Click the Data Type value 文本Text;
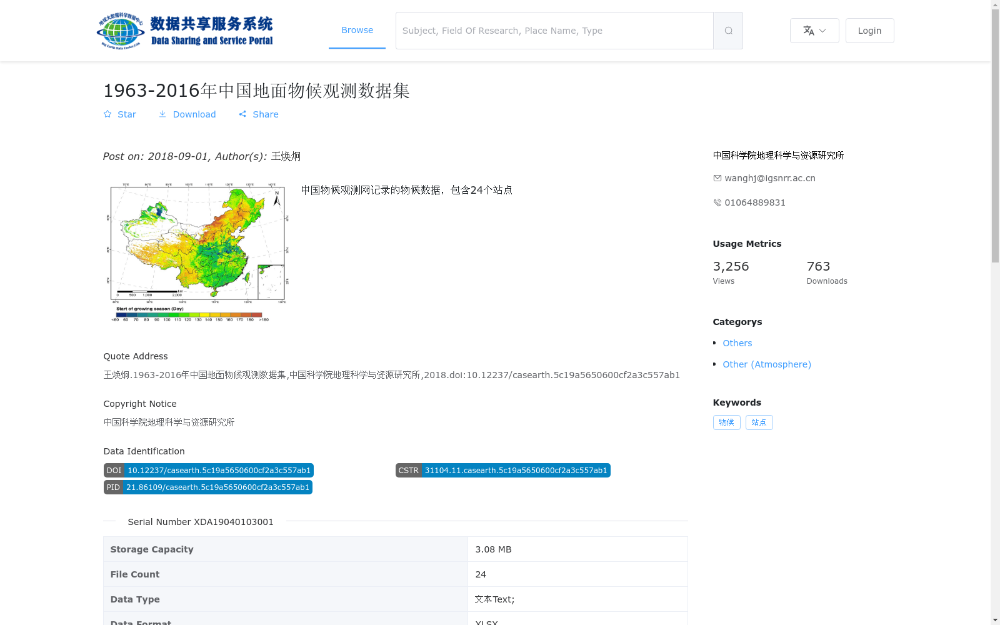1000x625 pixels. click(494, 599)
